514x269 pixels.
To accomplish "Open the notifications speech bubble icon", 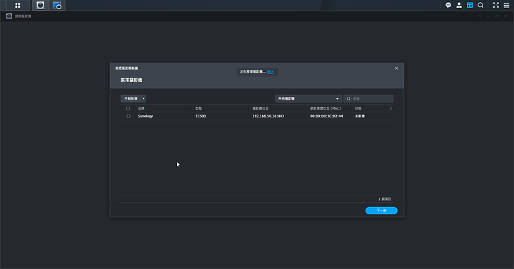I will coord(448,5).
